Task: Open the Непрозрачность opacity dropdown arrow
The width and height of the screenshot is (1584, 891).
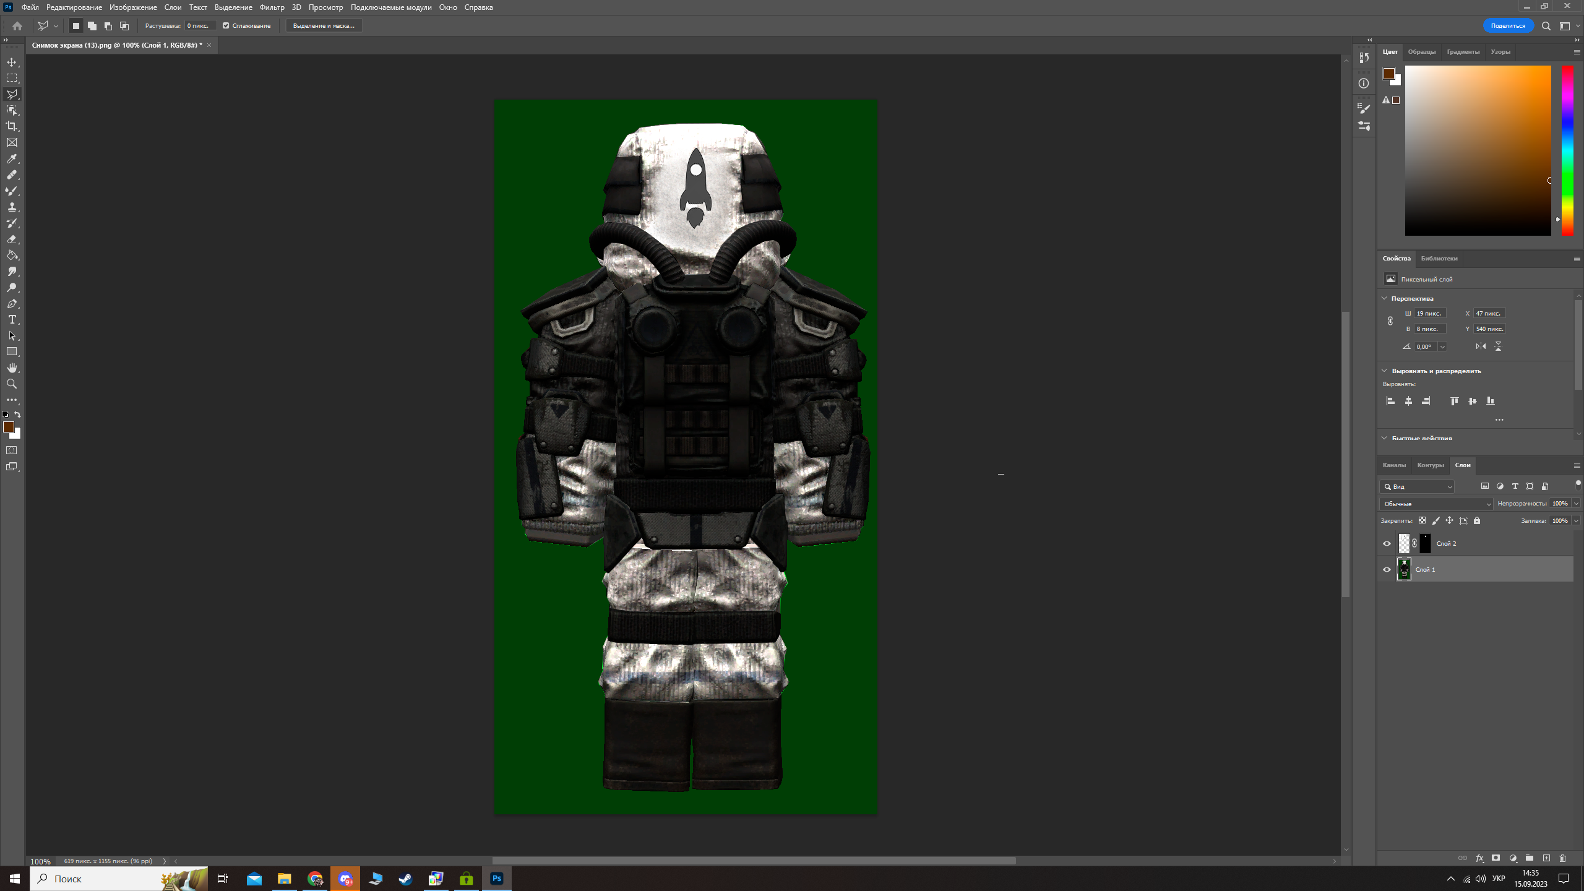Action: (1576, 504)
